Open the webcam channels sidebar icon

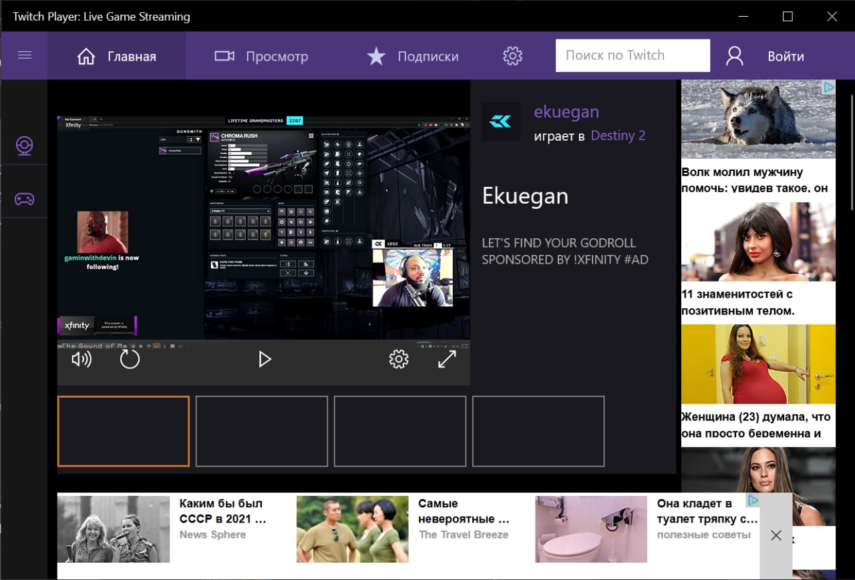pos(25,146)
